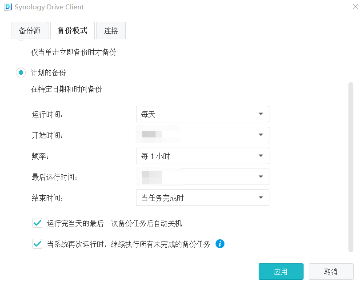Click the blue info icon beside resume-backup option
Image resolution: width=364 pixels, height=290 pixels.
[220, 244]
